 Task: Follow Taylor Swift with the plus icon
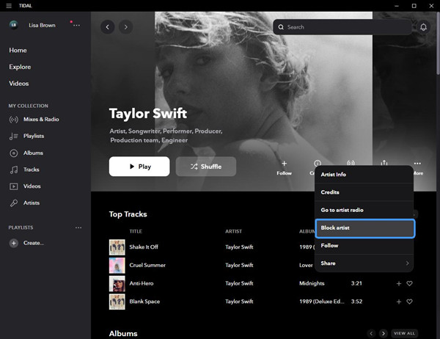284,164
